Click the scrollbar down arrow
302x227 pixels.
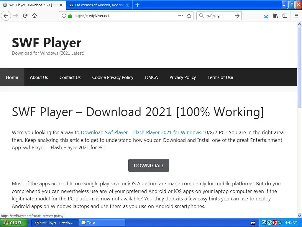coord(299,215)
